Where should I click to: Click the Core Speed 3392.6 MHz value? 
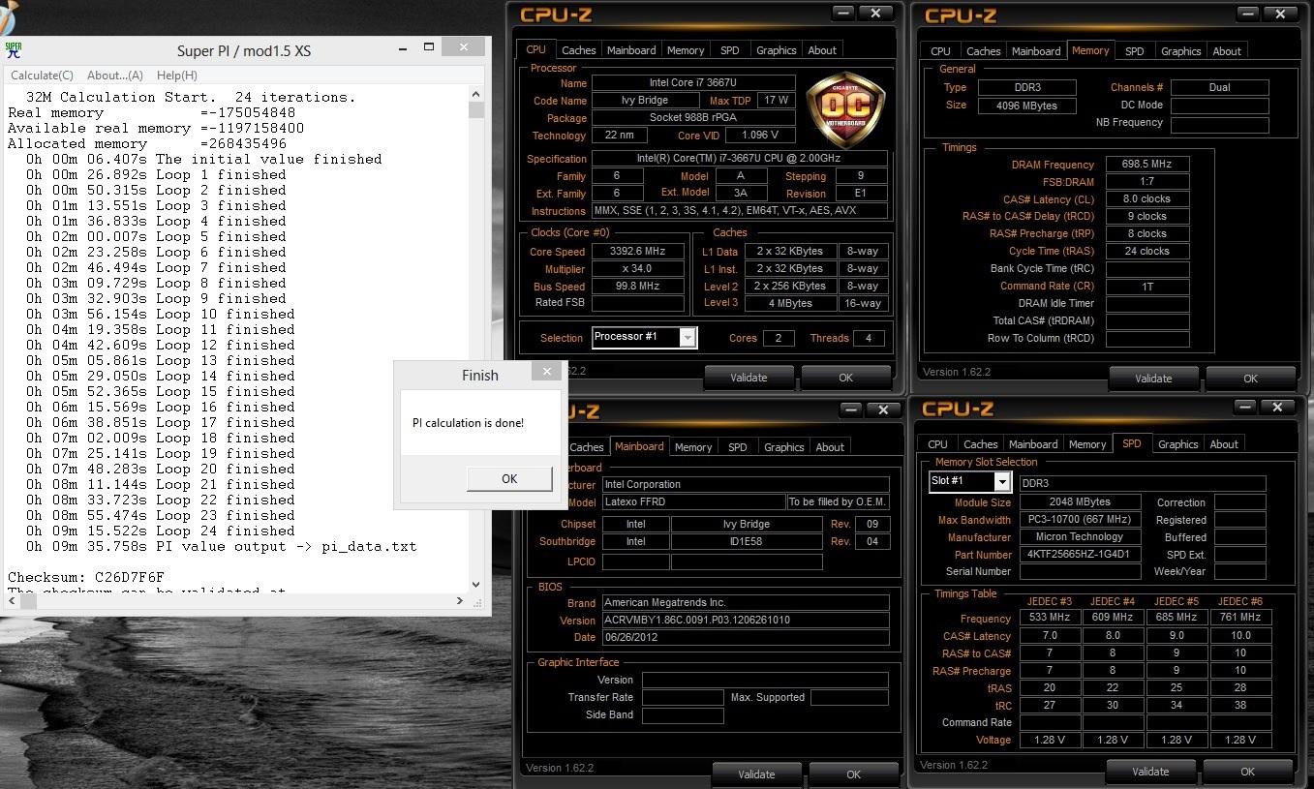tap(638, 252)
